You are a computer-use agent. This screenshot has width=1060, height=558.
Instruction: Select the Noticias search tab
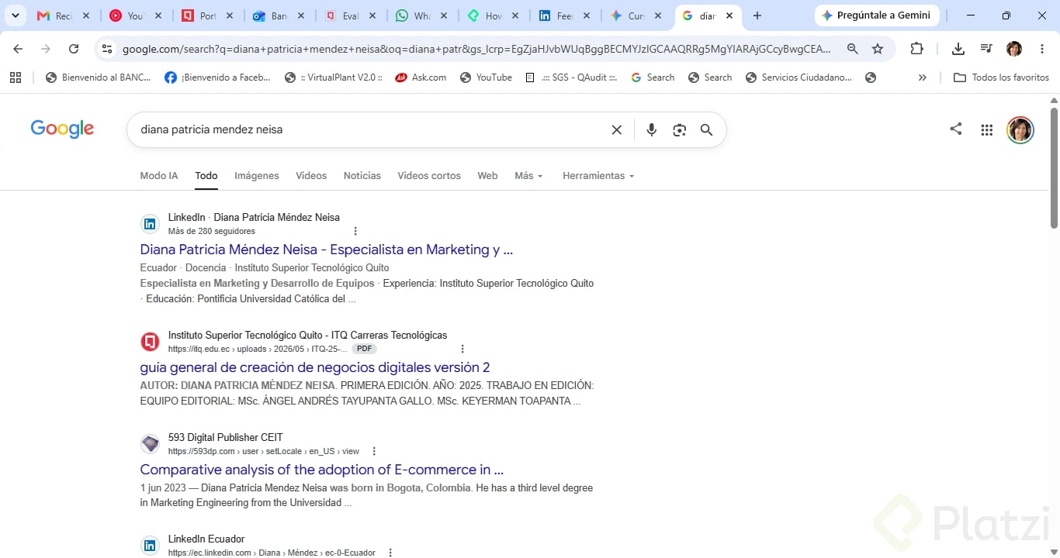(362, 176)
